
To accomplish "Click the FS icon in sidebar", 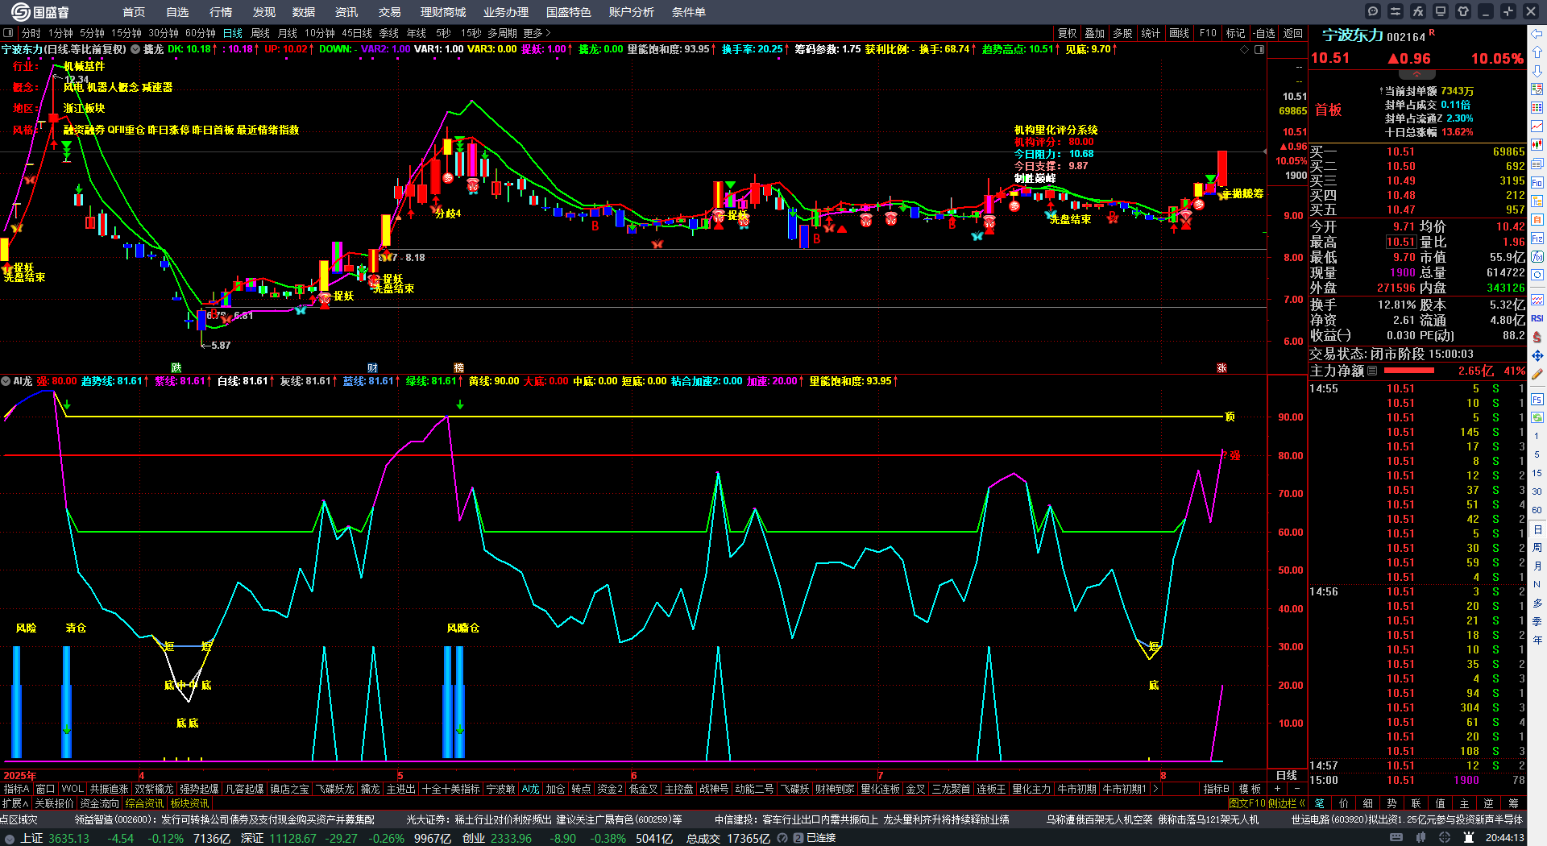I will pyautogui.click(x=1537, y=399).
